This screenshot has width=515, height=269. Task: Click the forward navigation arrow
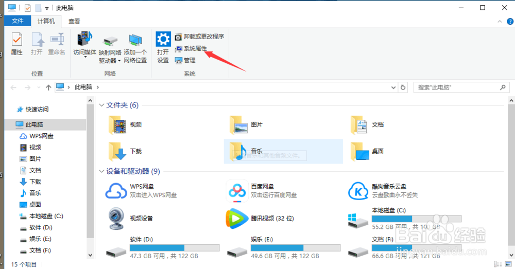point(28,87)
